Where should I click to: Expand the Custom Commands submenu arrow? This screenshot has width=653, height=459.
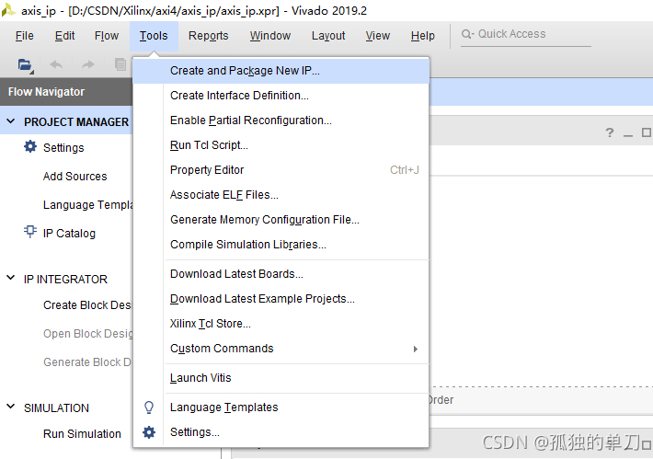[x=415, y=349]
